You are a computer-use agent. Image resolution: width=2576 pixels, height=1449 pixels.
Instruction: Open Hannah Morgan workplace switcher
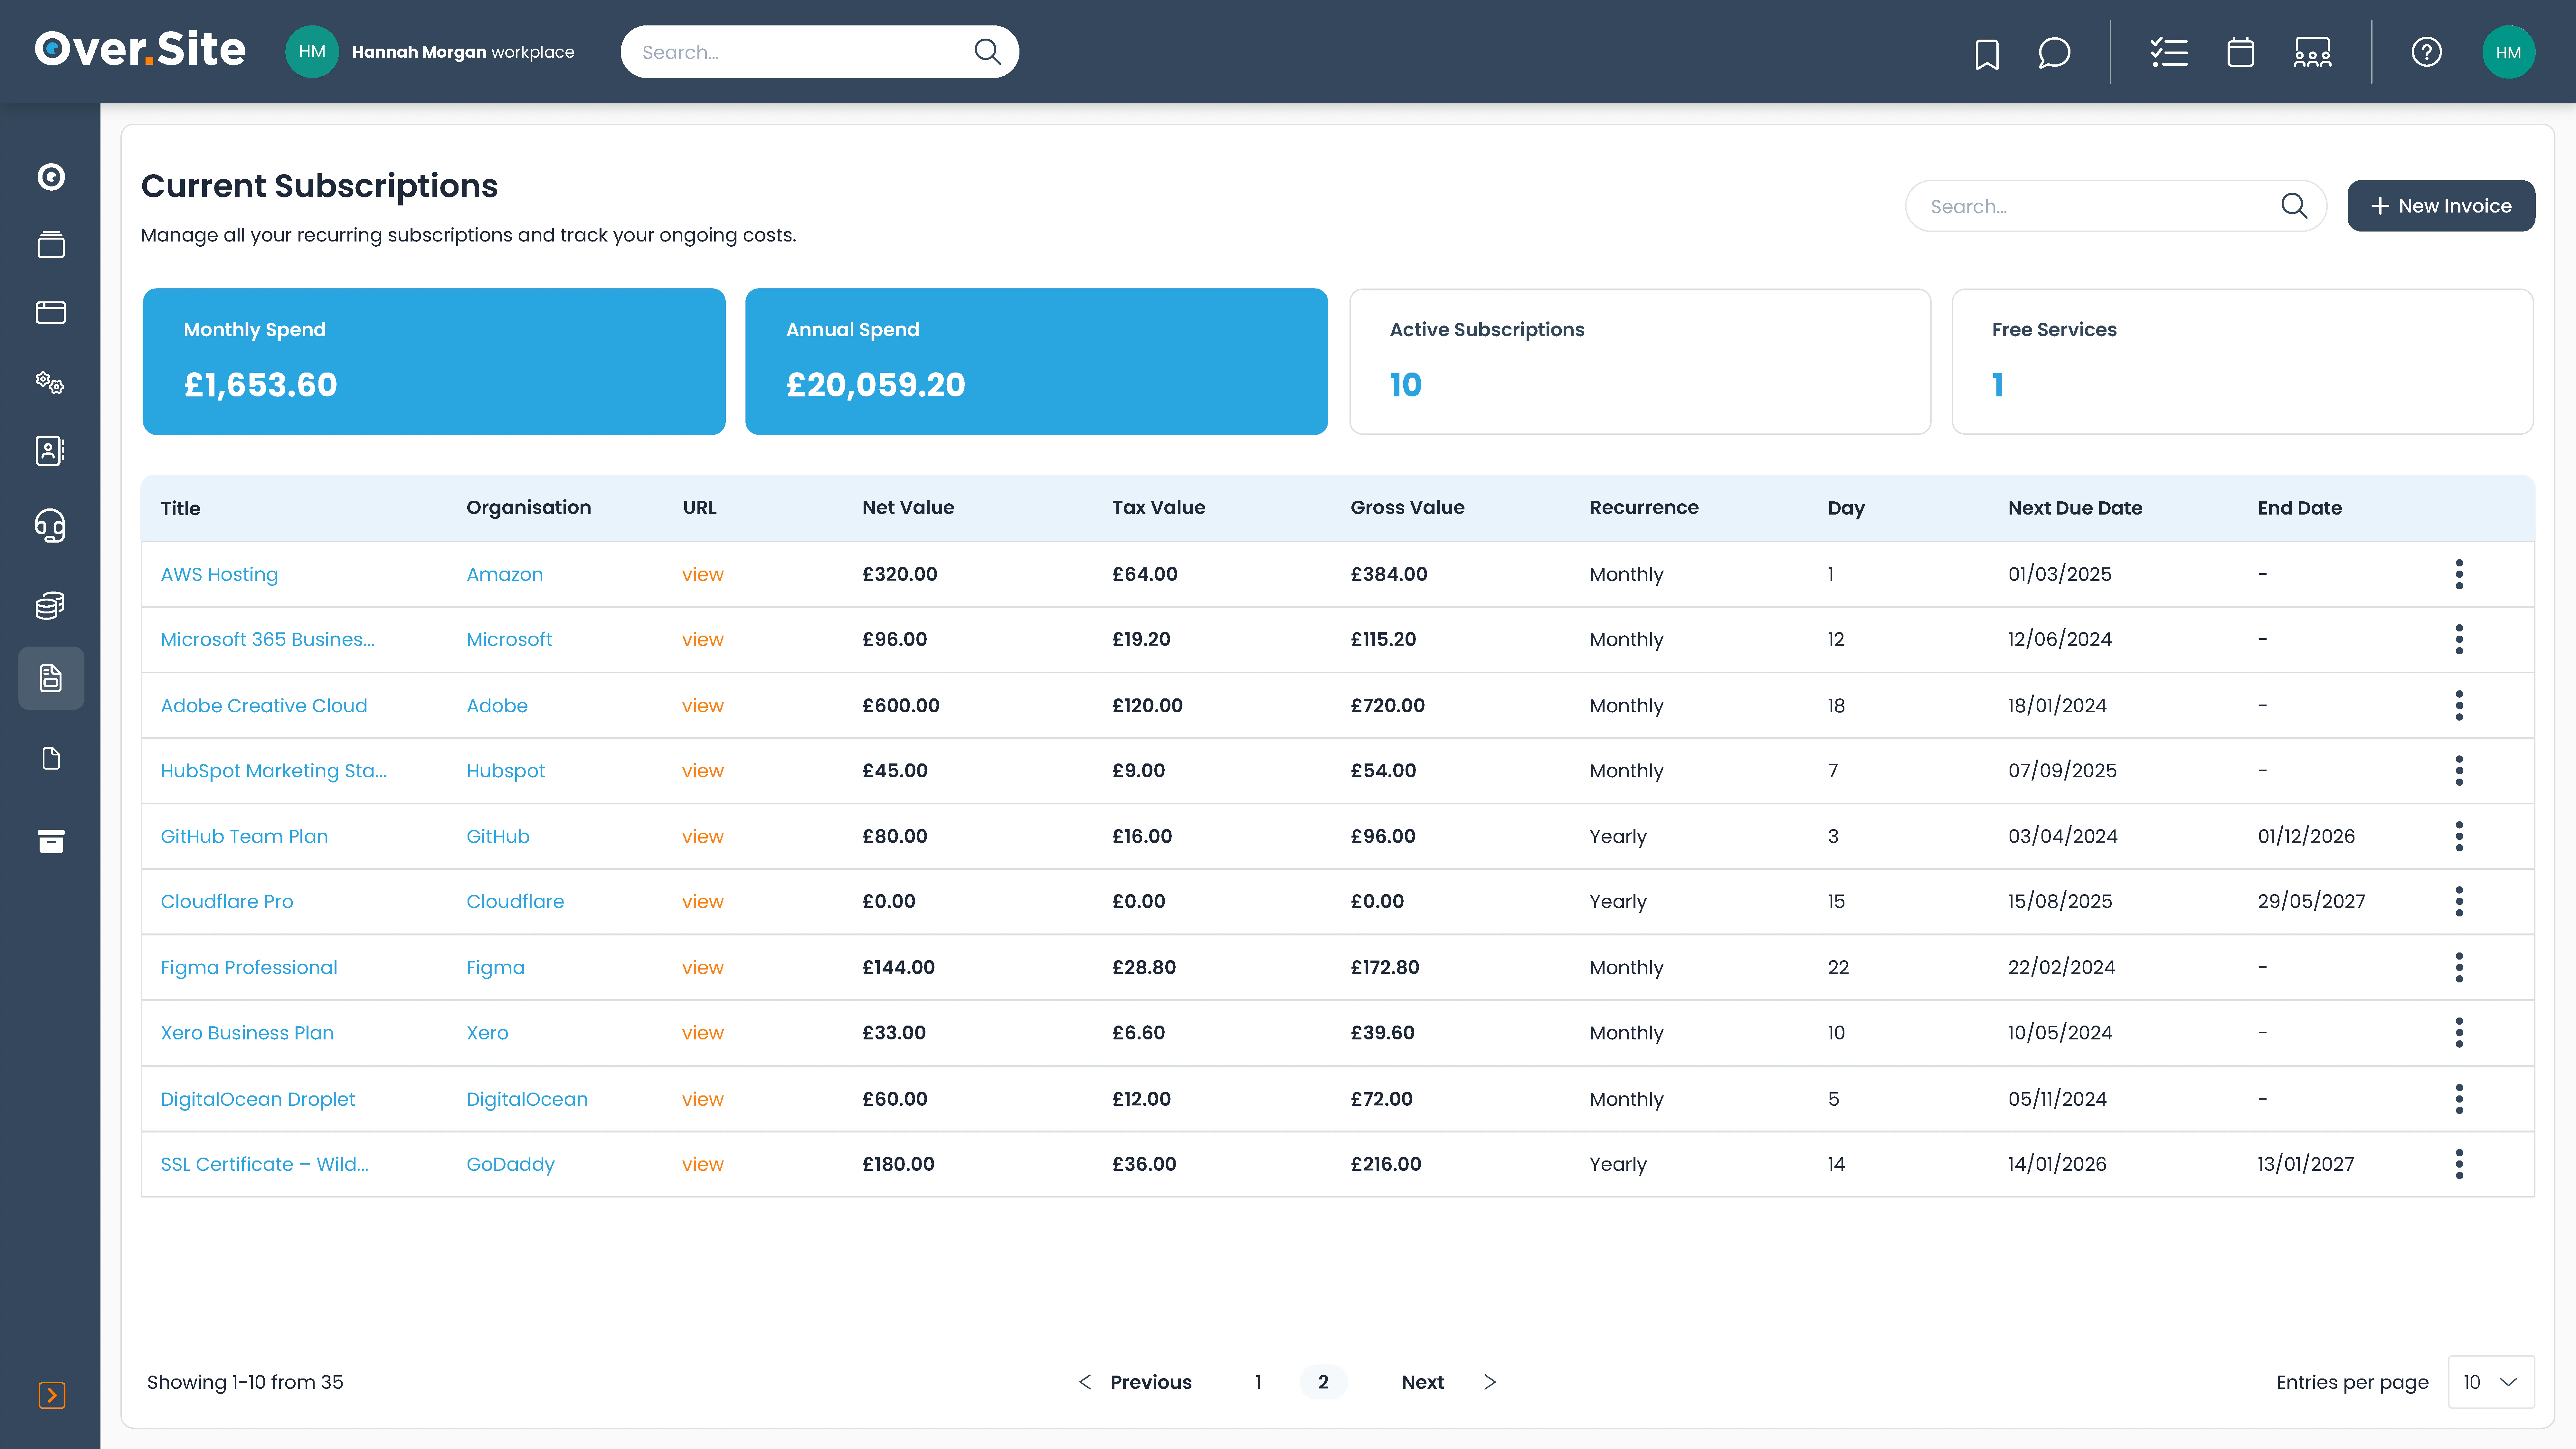430,52
